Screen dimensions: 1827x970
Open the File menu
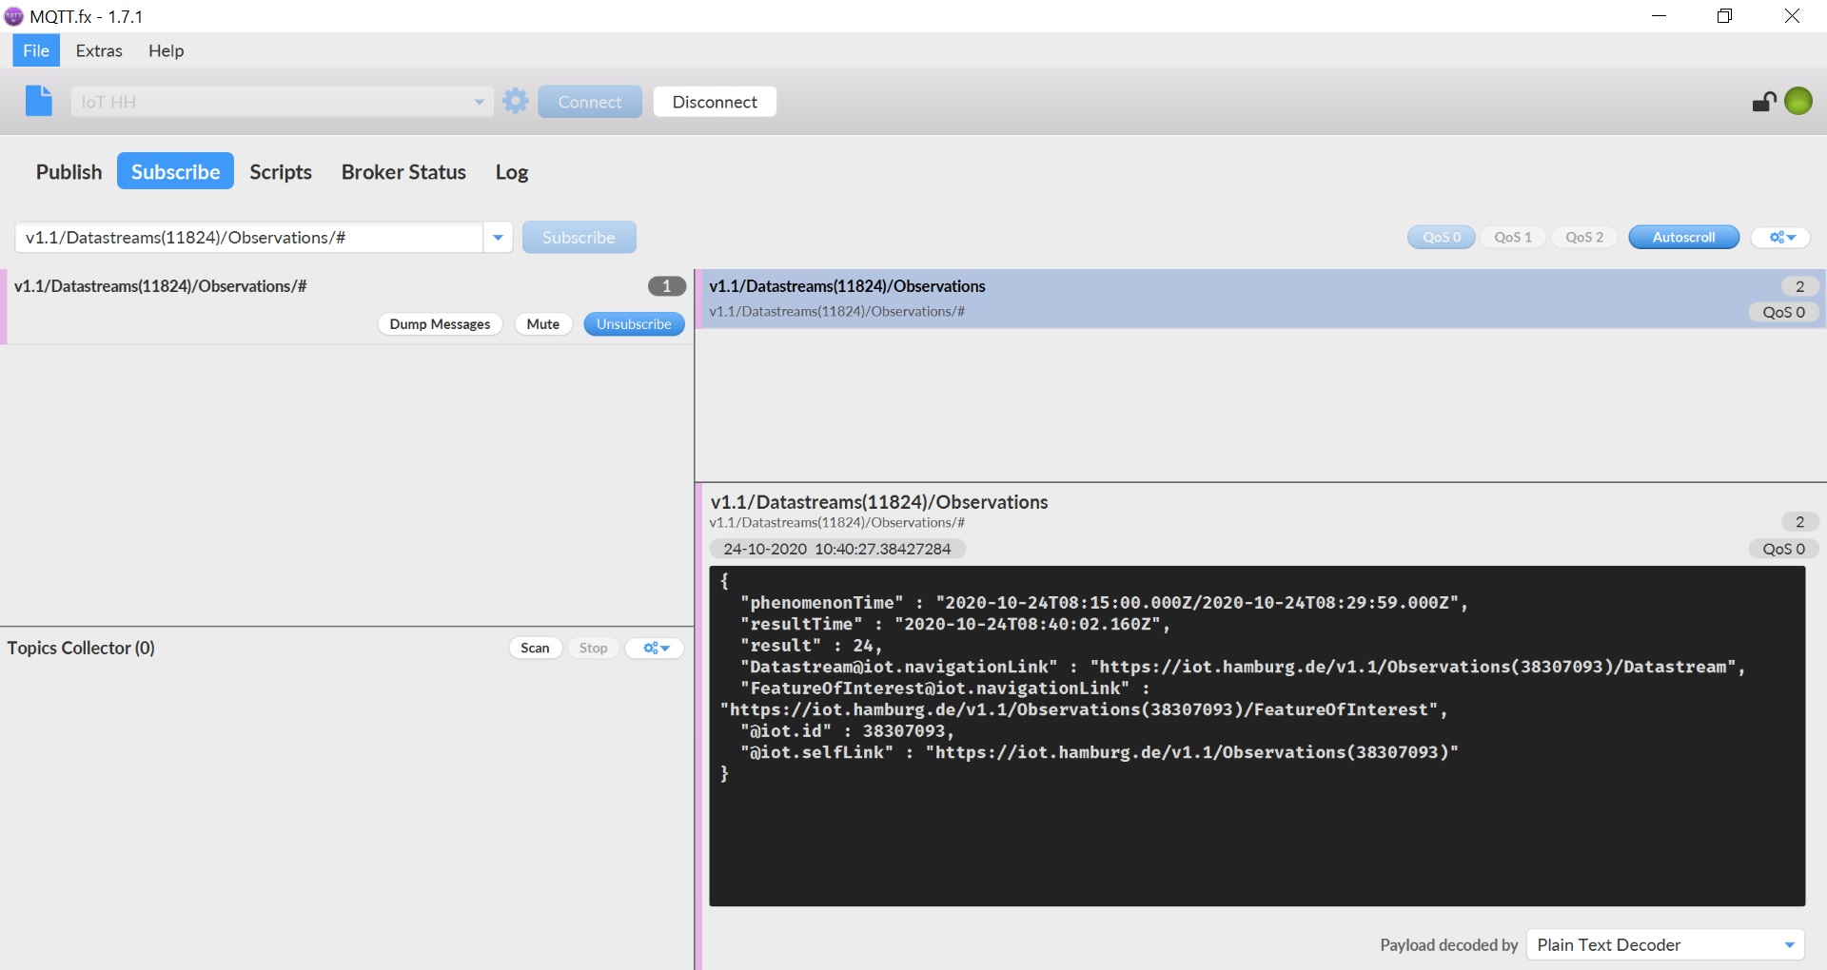[36, 50]
